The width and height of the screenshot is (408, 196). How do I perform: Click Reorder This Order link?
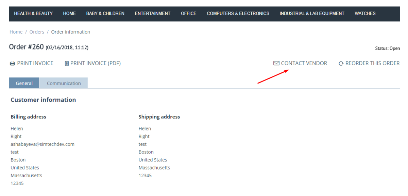pyautogui.click(x=369, y=64)
